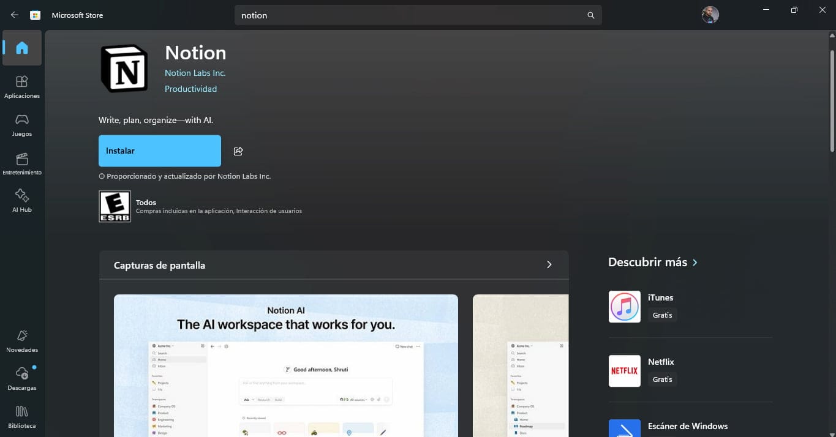
Task: Install Notion with the Instalar button
Action: [160, 151]
